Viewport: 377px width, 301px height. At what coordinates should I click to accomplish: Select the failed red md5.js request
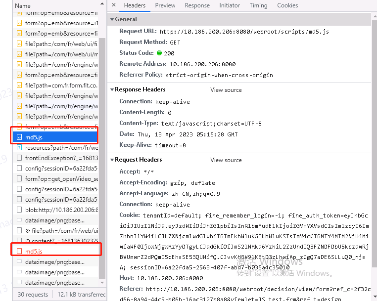pyautogui.click(x=56, y=251)
